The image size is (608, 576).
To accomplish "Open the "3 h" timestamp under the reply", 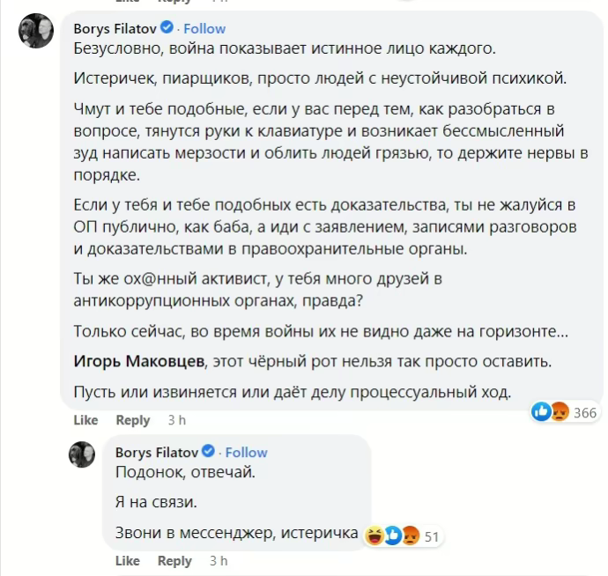I will click(x=218, y=561).
